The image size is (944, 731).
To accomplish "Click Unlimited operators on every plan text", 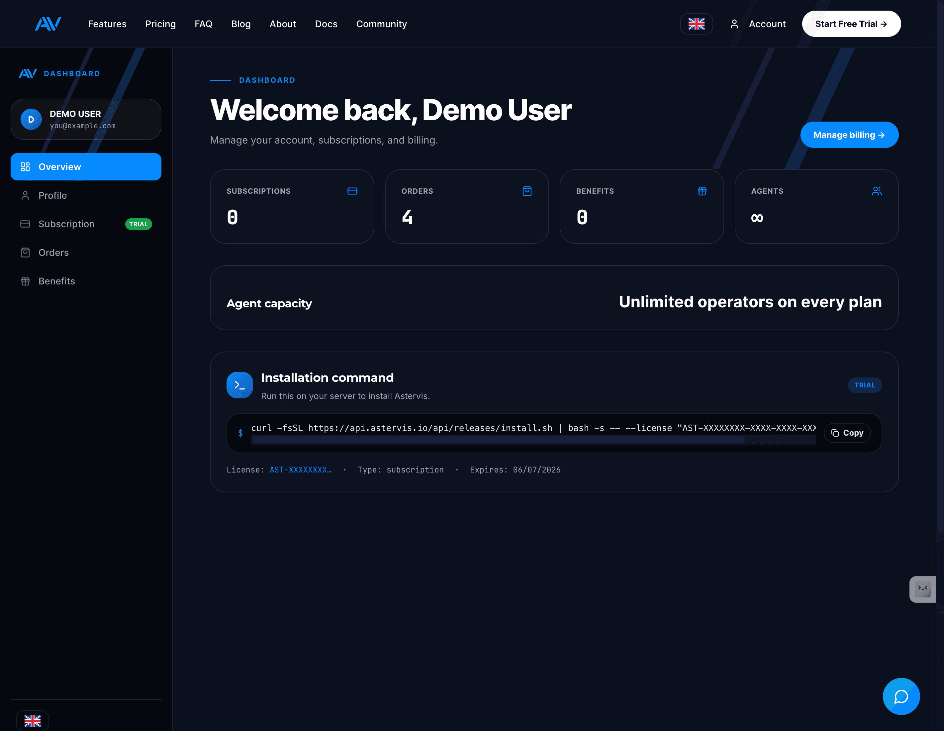I will point(750,302).
